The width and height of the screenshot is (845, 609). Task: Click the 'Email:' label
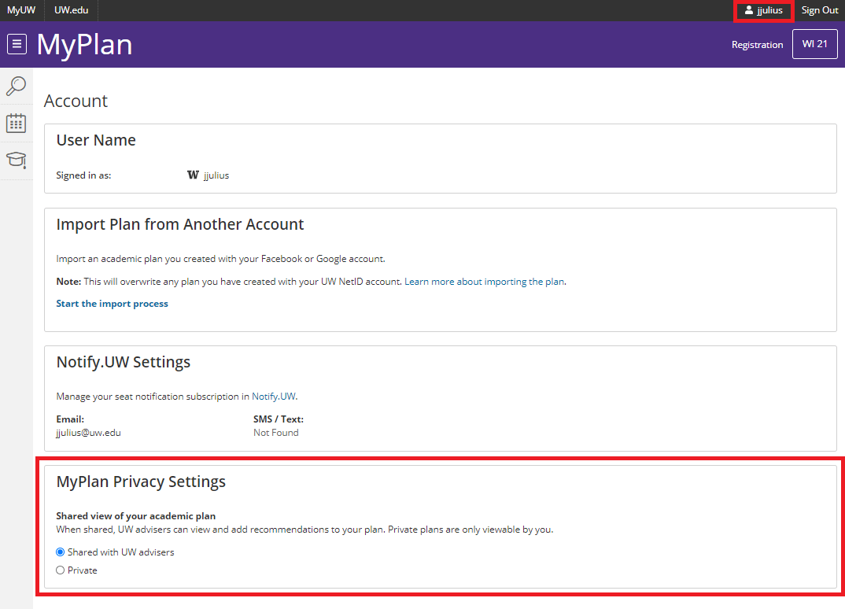click(x=70, y=419)
